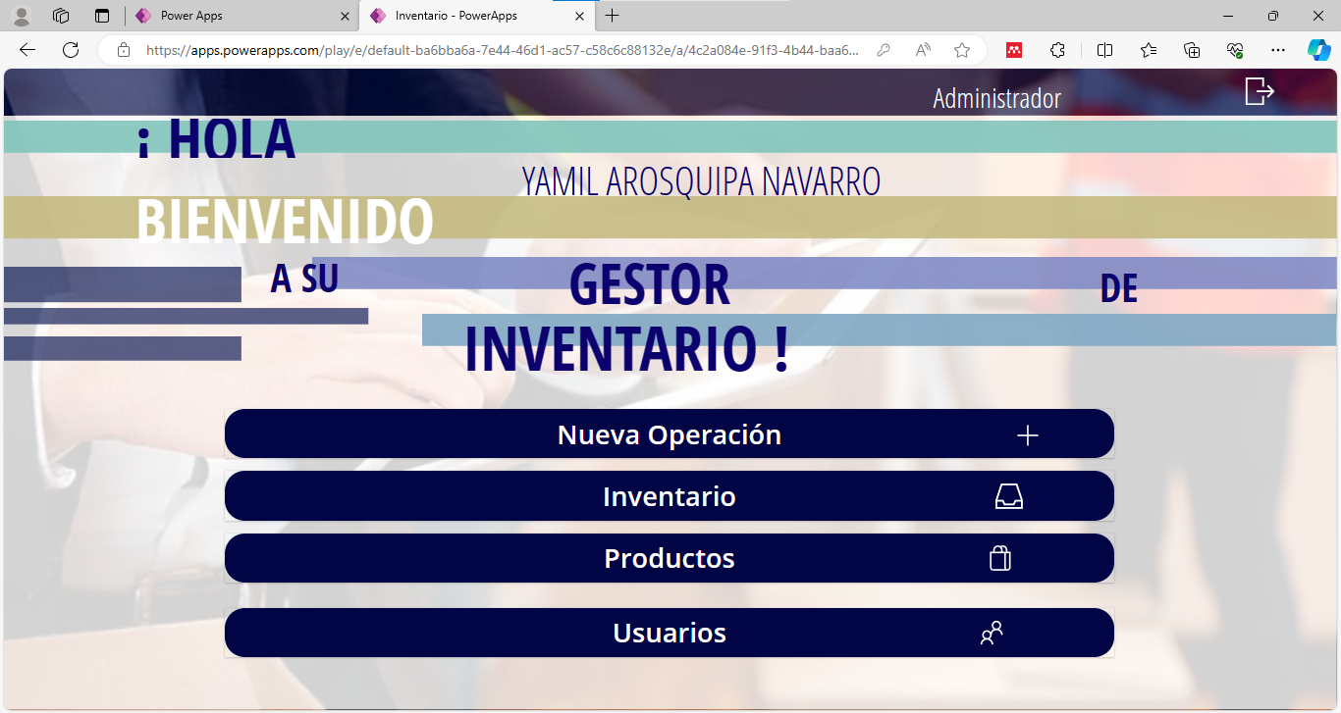Click the plus icon on Nueva Operación
This screenshot has height=713, width=1341.
pyautogui.click(x=1027, y=435)
